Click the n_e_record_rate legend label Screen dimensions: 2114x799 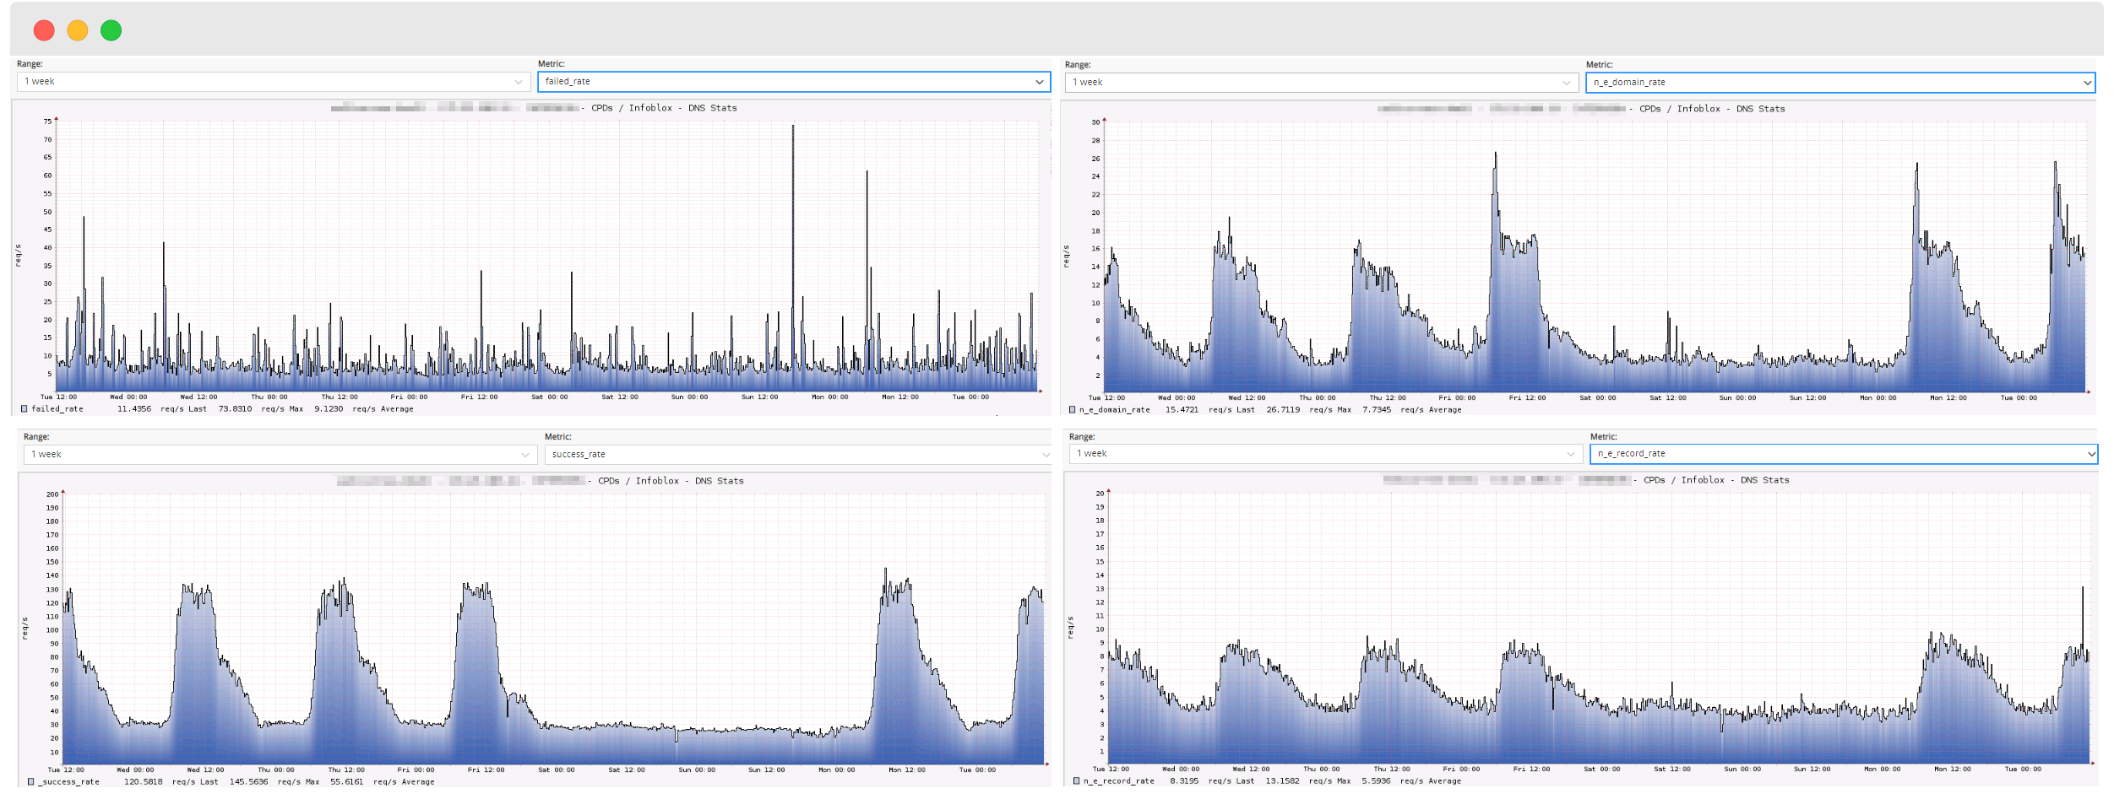(x=1118, y=781)
